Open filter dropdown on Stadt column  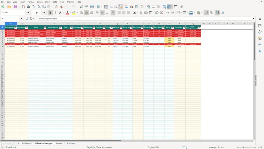[71, 28]
